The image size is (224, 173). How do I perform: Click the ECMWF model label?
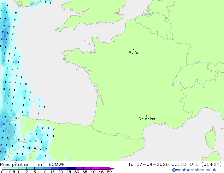pos(57,165)
